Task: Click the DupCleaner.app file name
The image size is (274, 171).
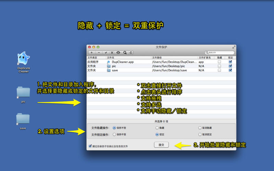Action: pyautogui.click(x=123, y=62)
